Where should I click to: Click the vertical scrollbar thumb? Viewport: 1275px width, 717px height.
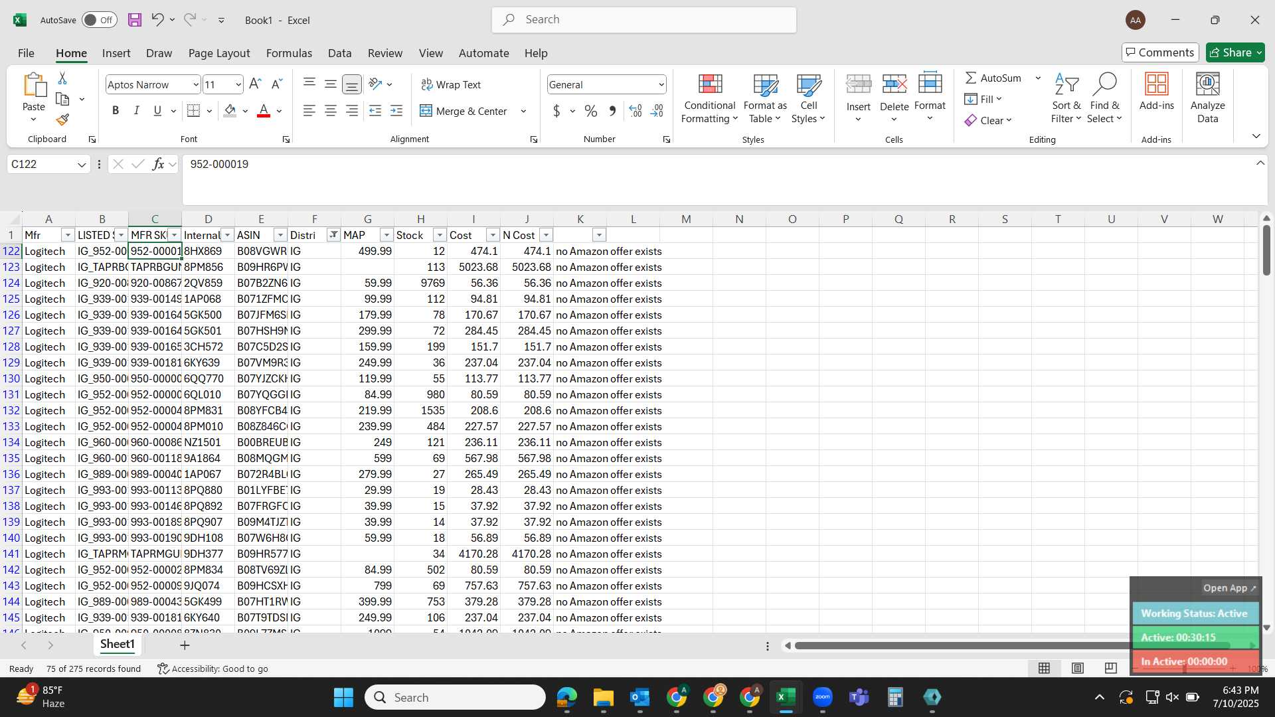pyautogui.click(x=1266, y=250)
